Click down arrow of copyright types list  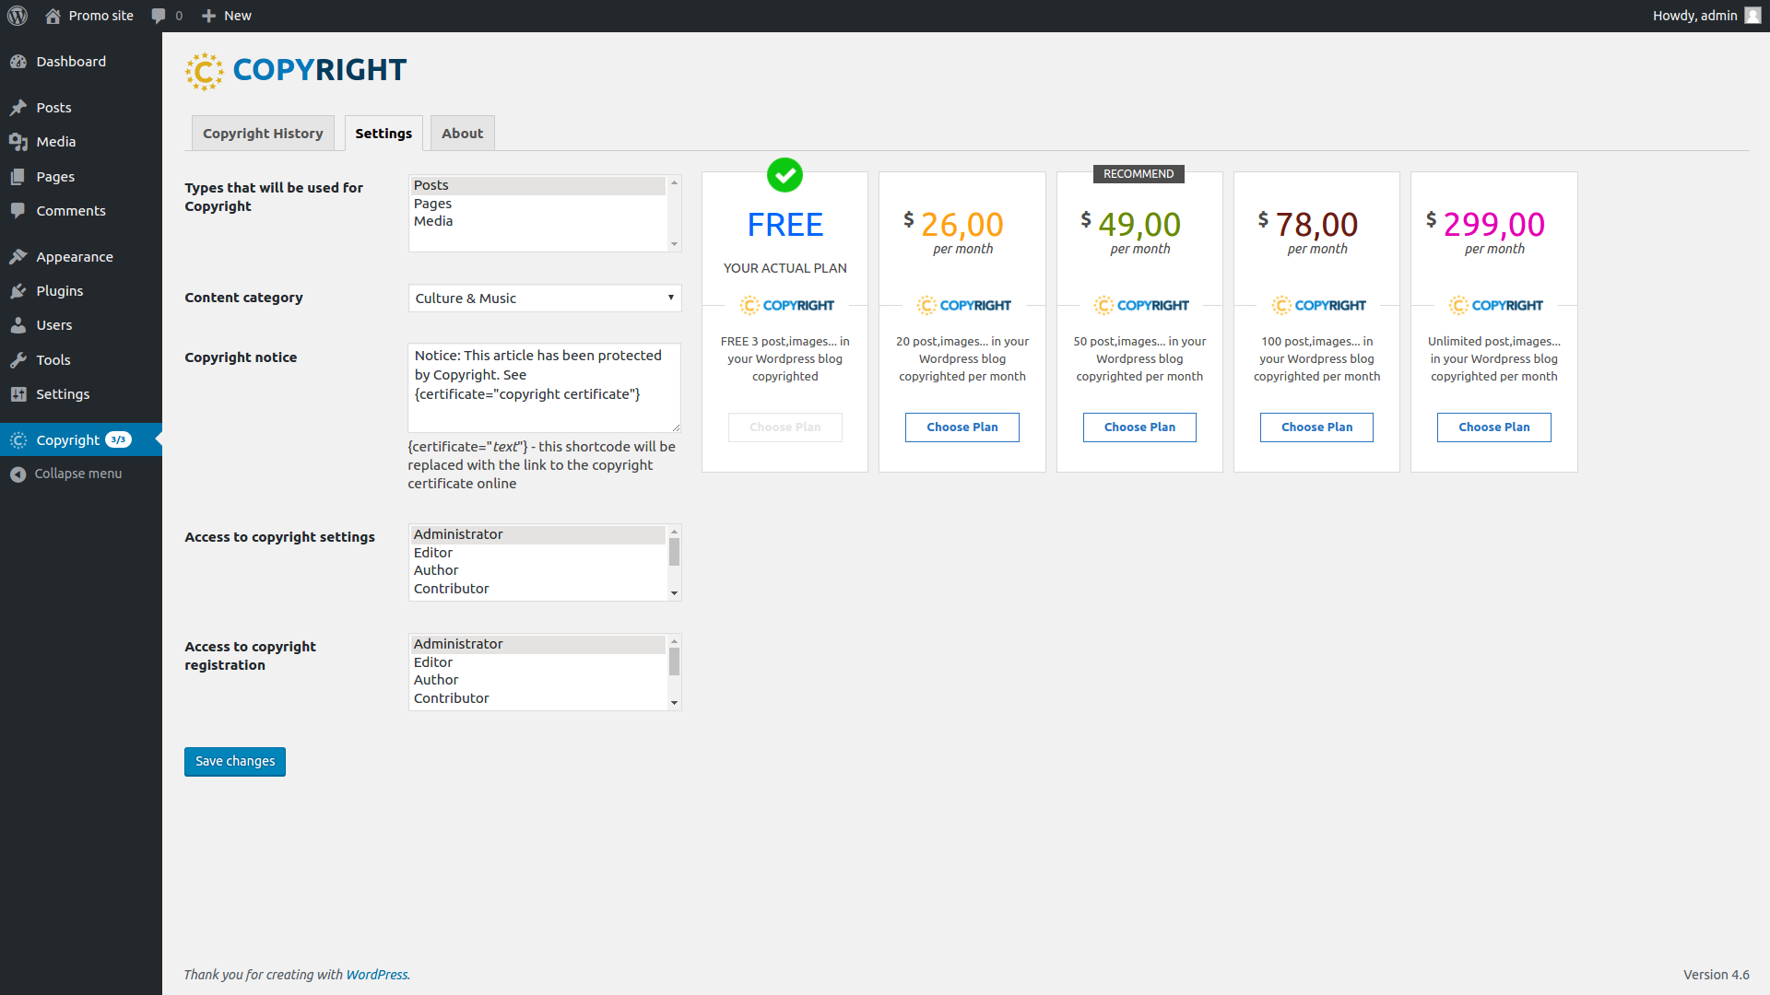674,244
